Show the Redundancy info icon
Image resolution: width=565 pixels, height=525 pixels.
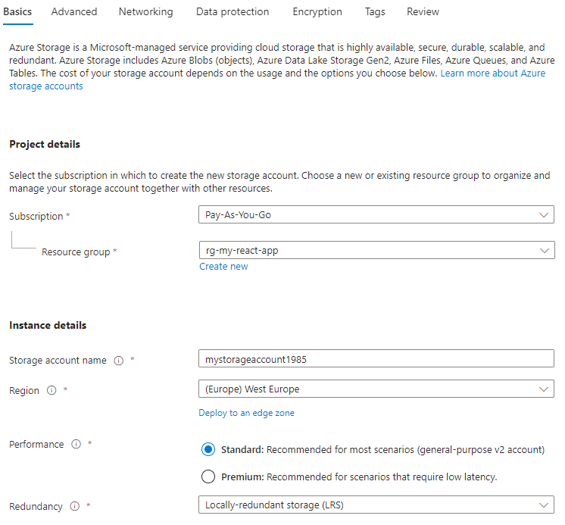pos(74,506)
